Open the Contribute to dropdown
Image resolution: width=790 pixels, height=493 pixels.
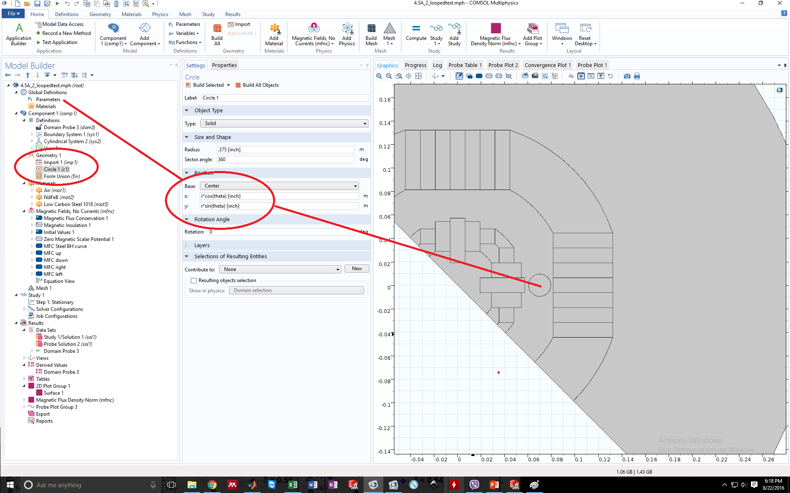pyautogui.click(x=280, y=269)
